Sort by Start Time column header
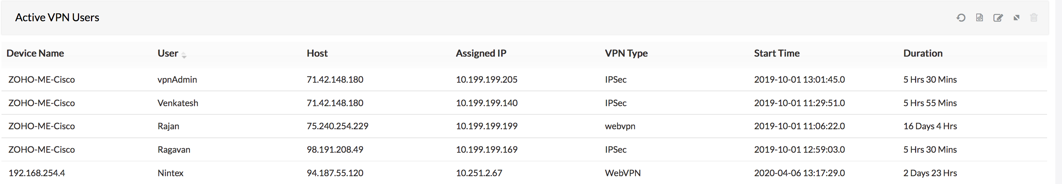This screenshot has height=184, width=1062. 777,54
